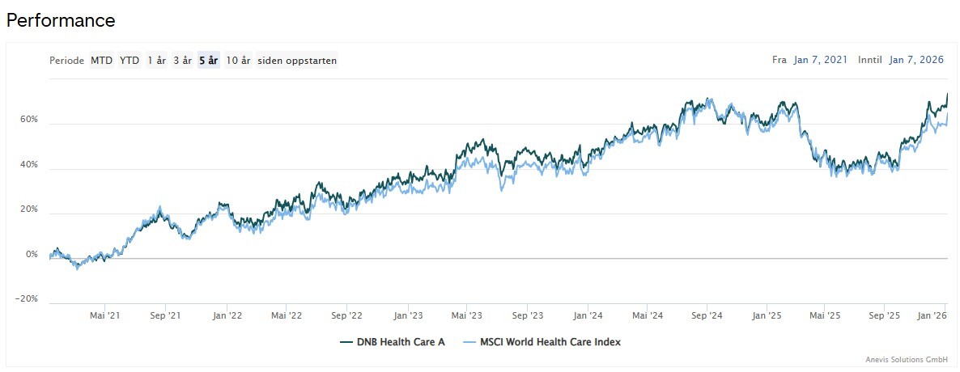Viewport: 960px width, 372px height.
Task: Select the 3 år range
Action: (x=182, y=60)
